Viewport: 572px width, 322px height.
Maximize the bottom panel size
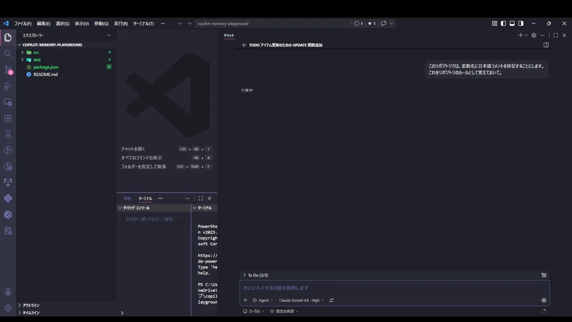201,199
